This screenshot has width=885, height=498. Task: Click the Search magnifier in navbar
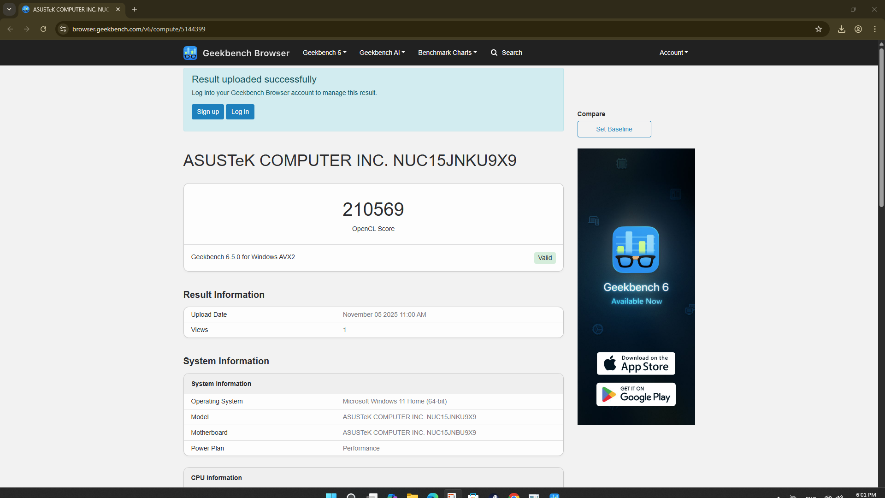click(494, 53)
